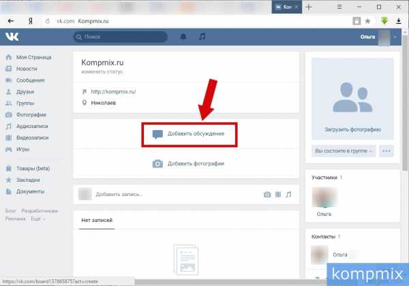Click Добавить обсуждение link
This screenshot has width=409, height=286.
tap(196, 133)
